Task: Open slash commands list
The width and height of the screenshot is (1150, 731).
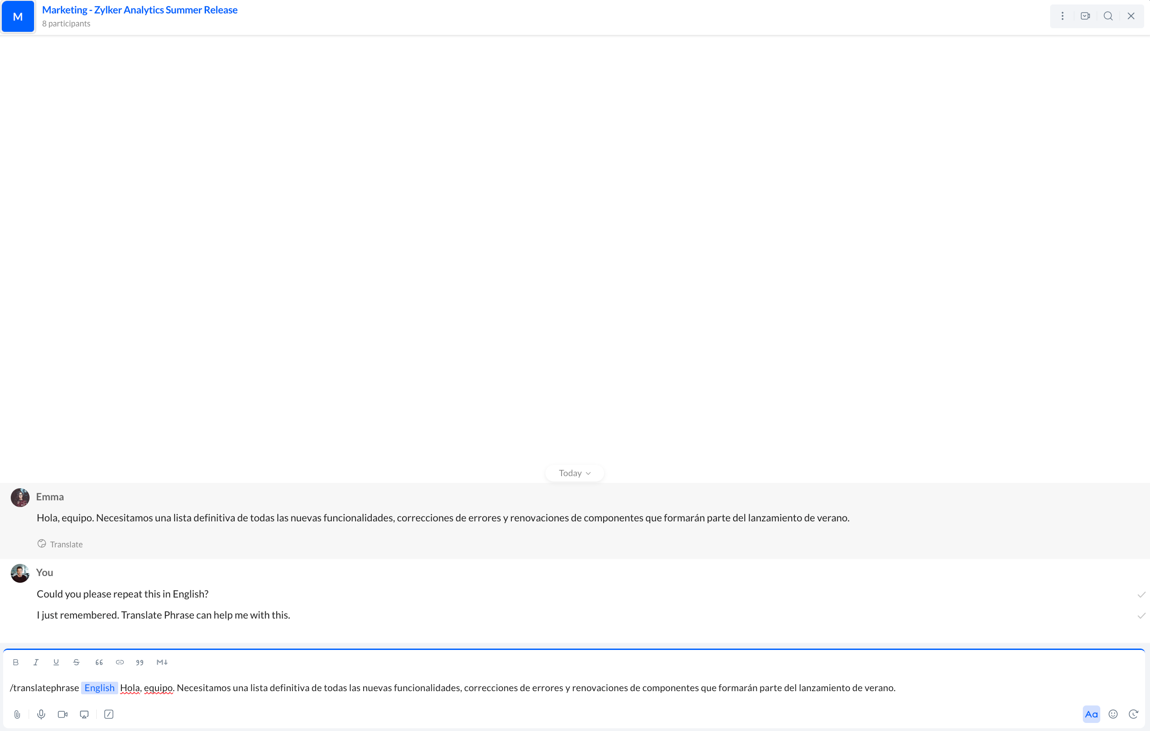Action: (x=109, y=714)
